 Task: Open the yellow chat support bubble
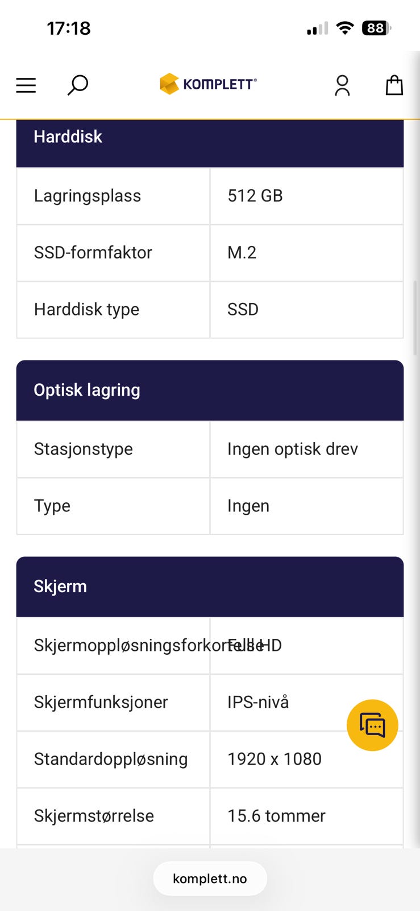[372, 725]
